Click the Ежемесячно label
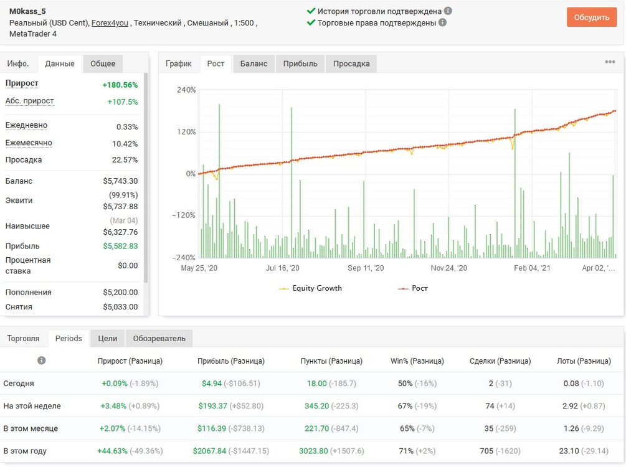 tap(29, 143)
